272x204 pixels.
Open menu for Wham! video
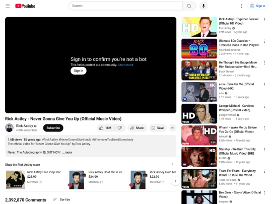pyautogui.click(x=264, y=128)
